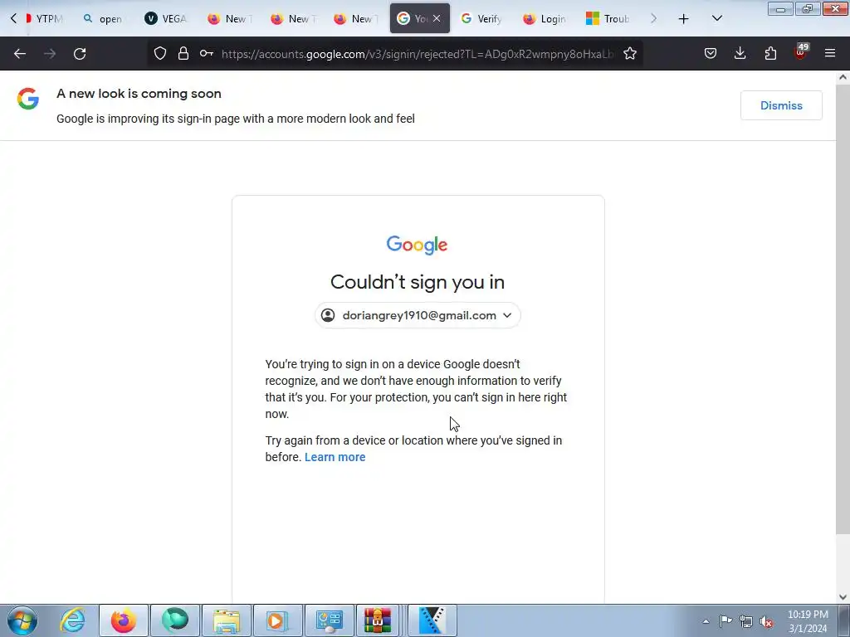Switch to the Login tab
This screenshot has width=850, height=637.
(545, 18)
